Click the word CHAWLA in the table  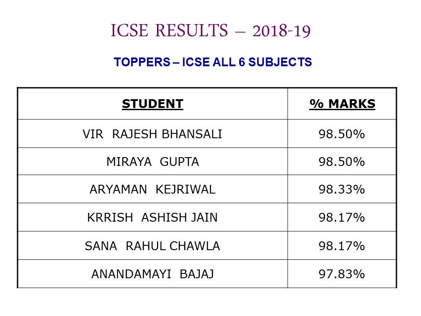(x=195, y=246)
